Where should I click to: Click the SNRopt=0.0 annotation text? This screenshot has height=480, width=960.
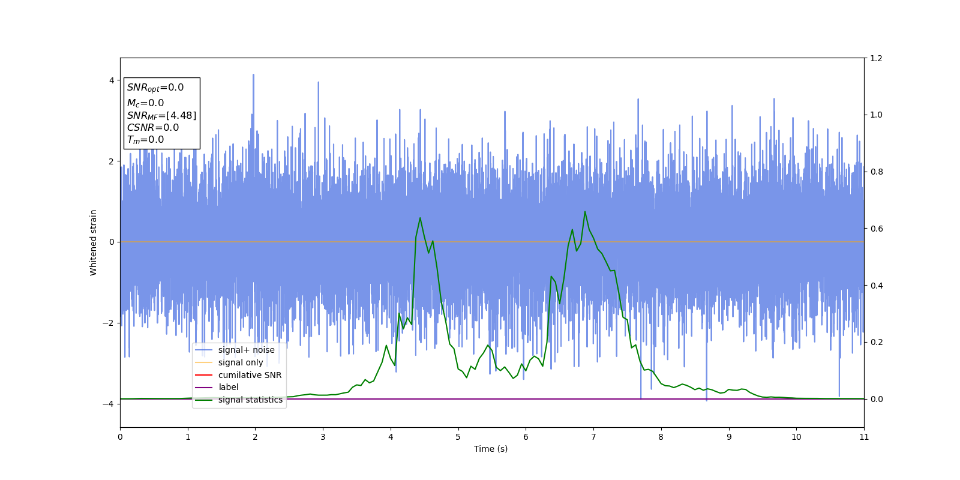click(x=155, y=88)
